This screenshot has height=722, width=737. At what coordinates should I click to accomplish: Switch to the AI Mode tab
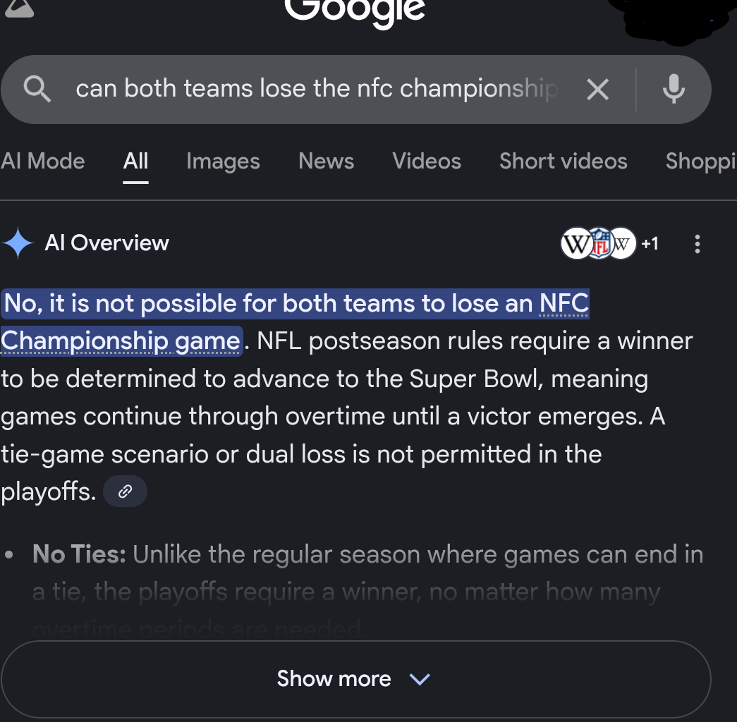[42, 161]
